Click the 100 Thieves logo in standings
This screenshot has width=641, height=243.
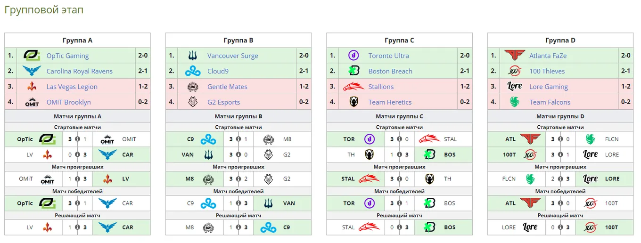(515, 71)
